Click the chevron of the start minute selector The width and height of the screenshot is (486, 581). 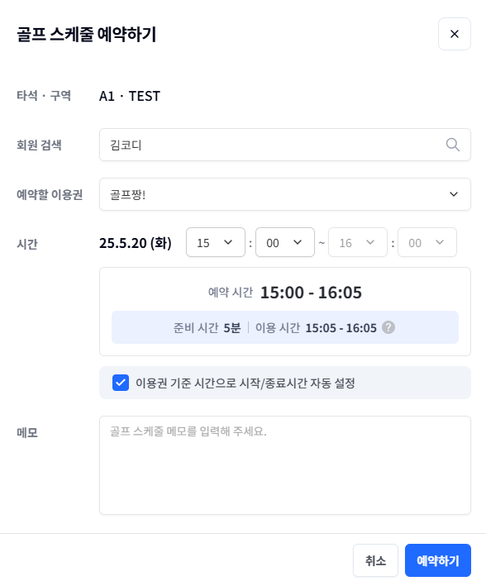(298, 242)
